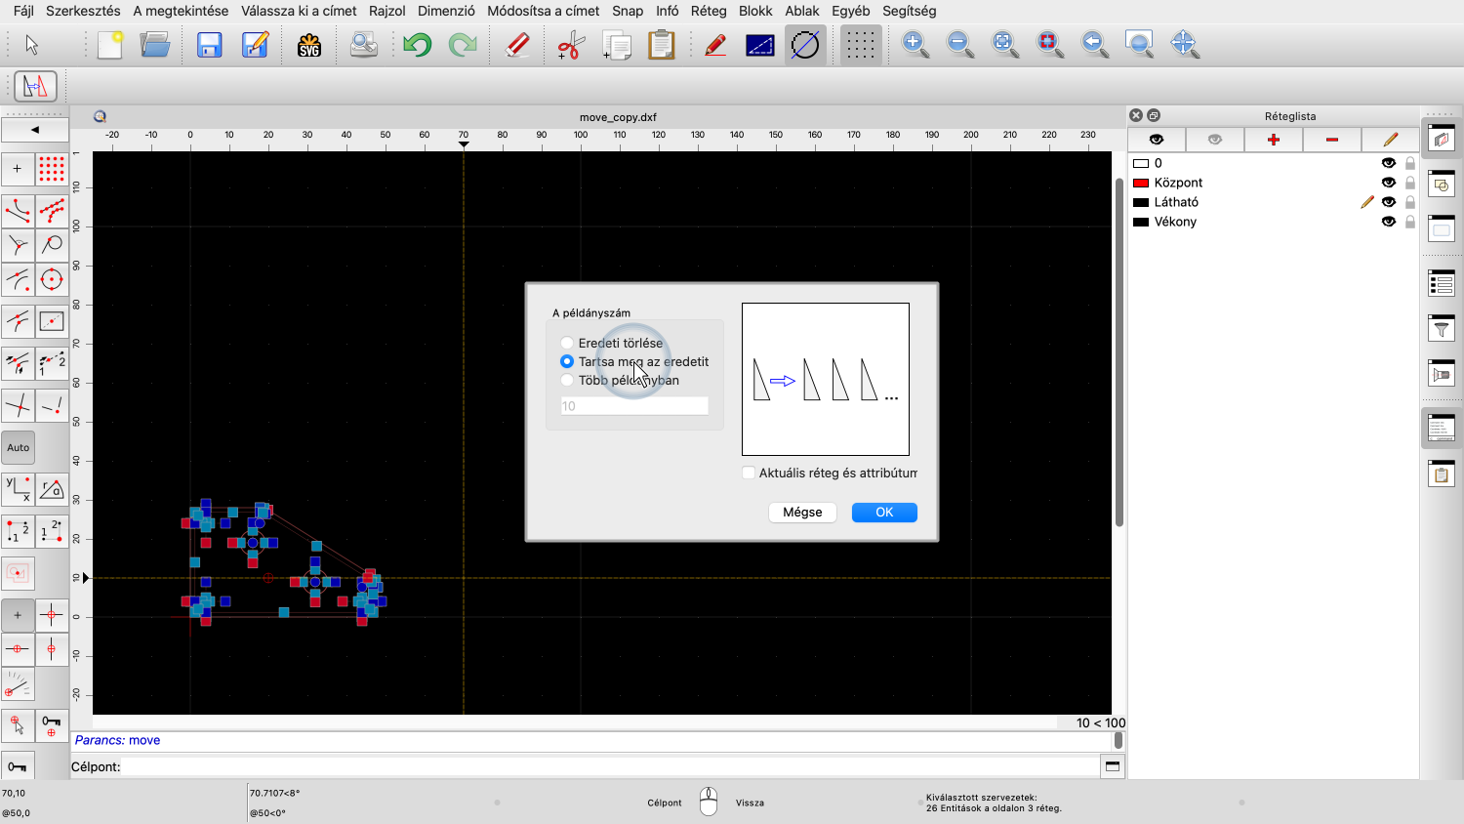The height and width of the screenshot is (824, 1464).
Task: Check 'Aktuális réteg és attribútum'
Action: coord(749,472)
